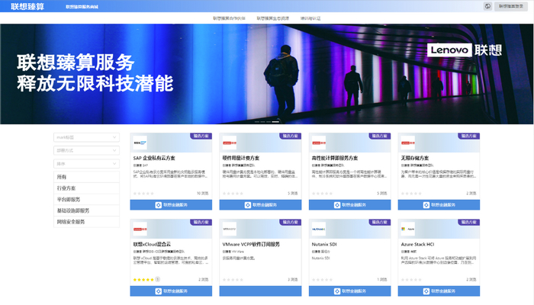Viewport: 534px width, 305px height.
Task: Click 联想金融服务 button under SAP card
Action: click(171, 205)
